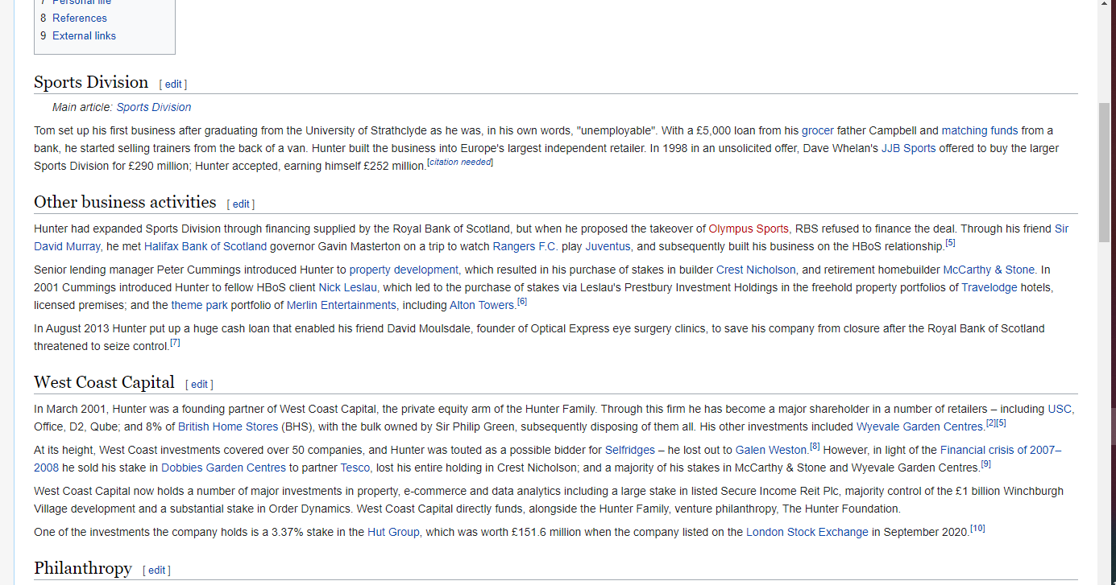Click the Philanthropy heading text
The image size is (1116, 585).
coord(83,568)
